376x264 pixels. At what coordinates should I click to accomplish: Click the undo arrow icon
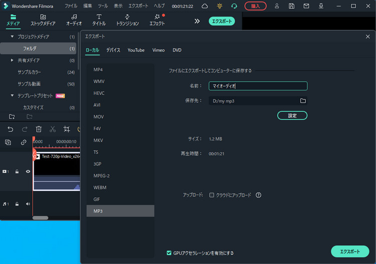[11, 129]
